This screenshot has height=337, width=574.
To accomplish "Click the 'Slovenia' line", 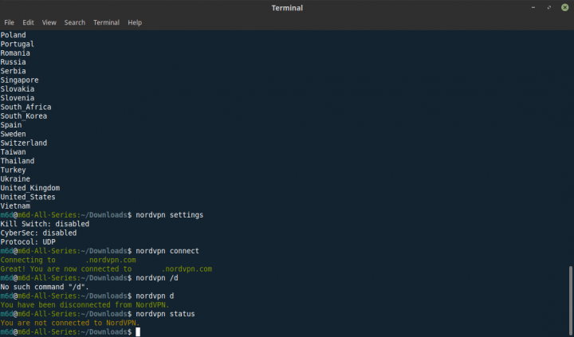I will pyautogui.click(x=18, y=98).
